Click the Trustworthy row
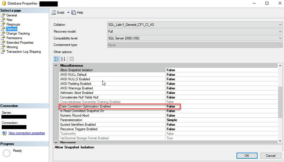Viewport: 284px width, 162px height. click(x=169, y=134)
